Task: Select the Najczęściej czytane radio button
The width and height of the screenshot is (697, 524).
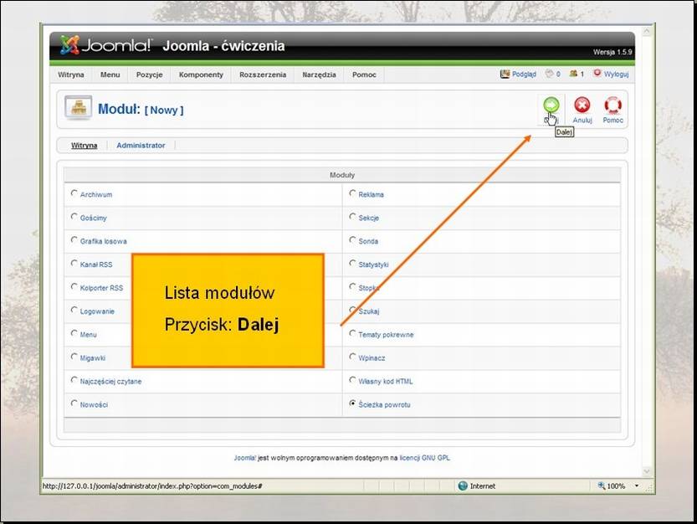Action: (x=74, y=380)
